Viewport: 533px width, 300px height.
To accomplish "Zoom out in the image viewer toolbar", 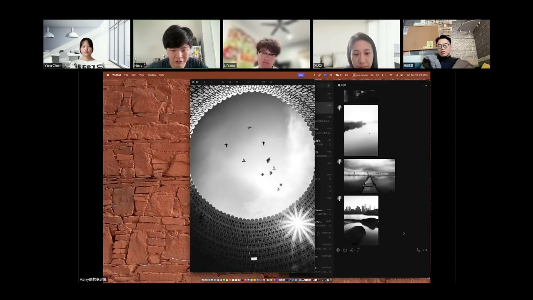I will click(x=223, y=82).
